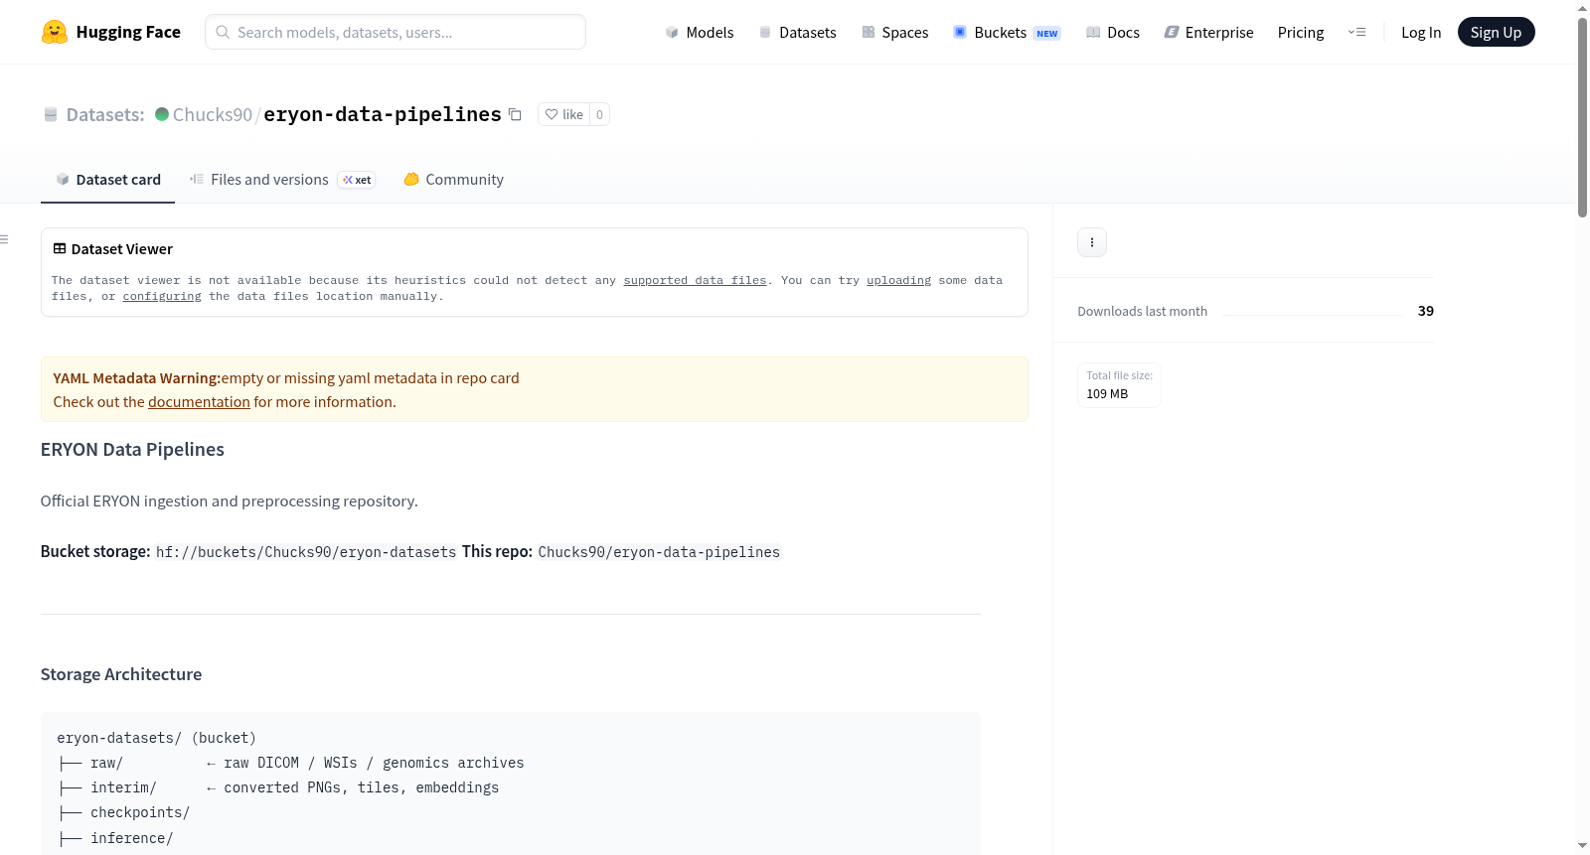Click the Downloads last month label
Viewport: 1590px width, 855px height.
click(1143, 311)
